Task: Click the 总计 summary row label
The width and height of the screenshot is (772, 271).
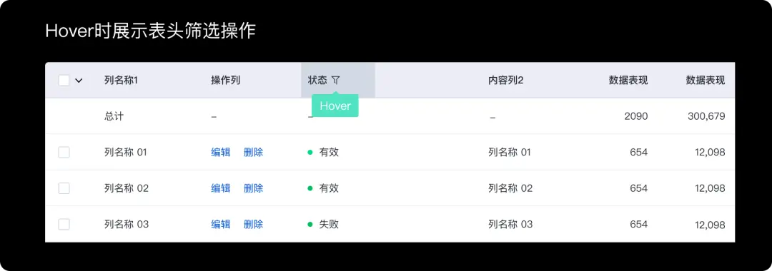Action: click(114, 116)
